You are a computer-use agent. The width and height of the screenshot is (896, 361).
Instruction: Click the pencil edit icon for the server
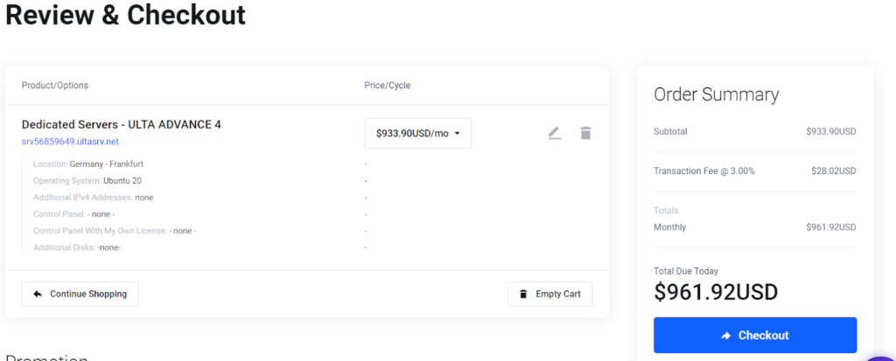[x=554, y=133]
